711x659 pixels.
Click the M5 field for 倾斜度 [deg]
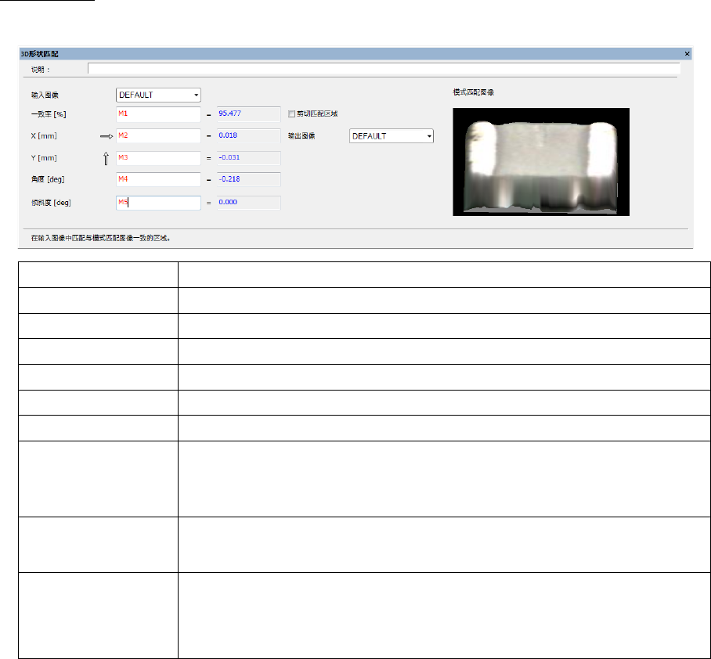[x=158, y=203]
